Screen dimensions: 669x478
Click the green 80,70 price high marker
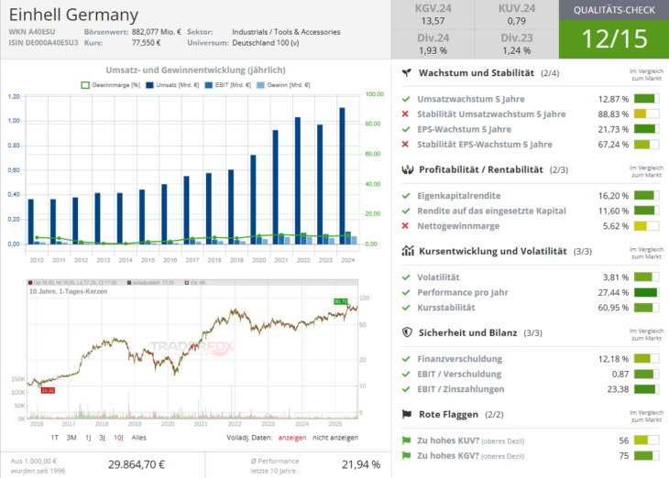click(341, 301)
